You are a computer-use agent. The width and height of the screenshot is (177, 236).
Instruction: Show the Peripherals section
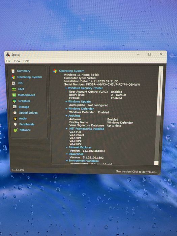pyautogui.click(x=27, y=124)
